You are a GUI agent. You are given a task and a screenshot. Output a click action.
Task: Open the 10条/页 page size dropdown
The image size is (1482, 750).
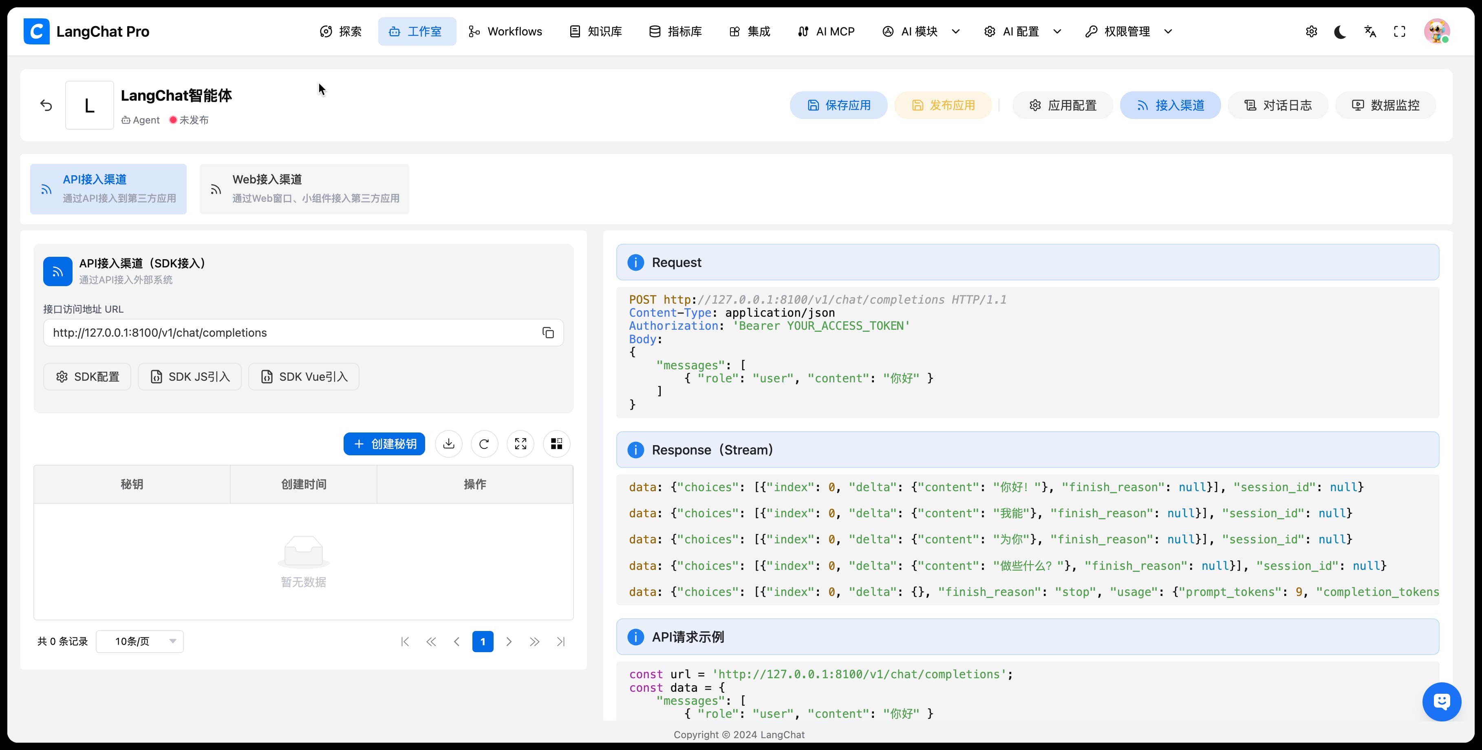point(140,641)
